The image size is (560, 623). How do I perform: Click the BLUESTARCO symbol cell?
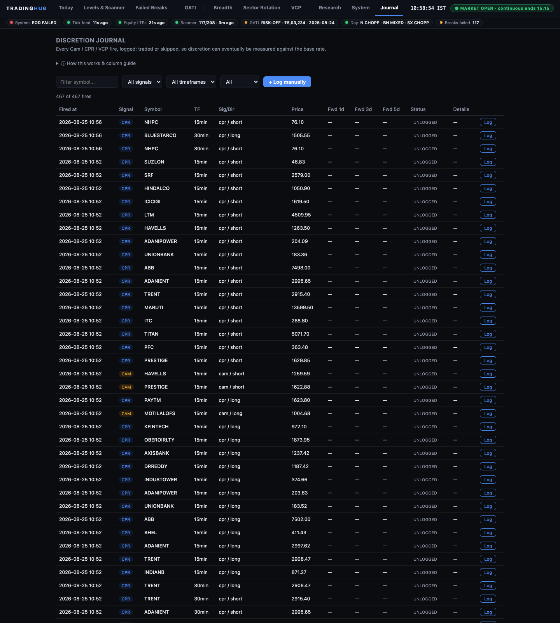click(x=160, y=136)
